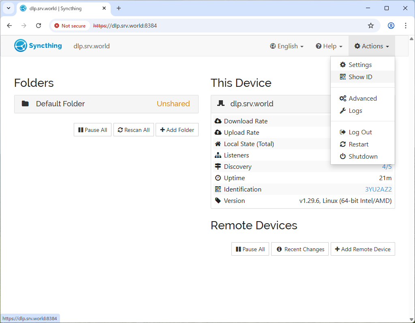This screenshot has height=323, width=415.
Task: Go back using browser back arrow
Action: coord(10,26)
